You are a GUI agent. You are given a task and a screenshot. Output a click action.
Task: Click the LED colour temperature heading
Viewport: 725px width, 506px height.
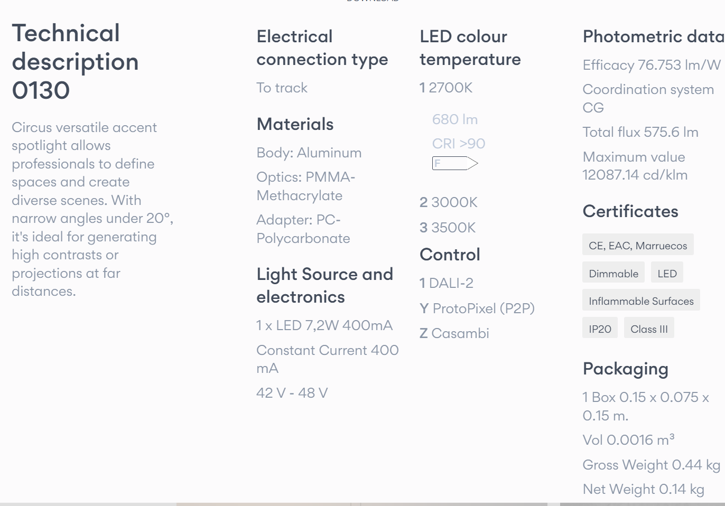tap(470, 48)
